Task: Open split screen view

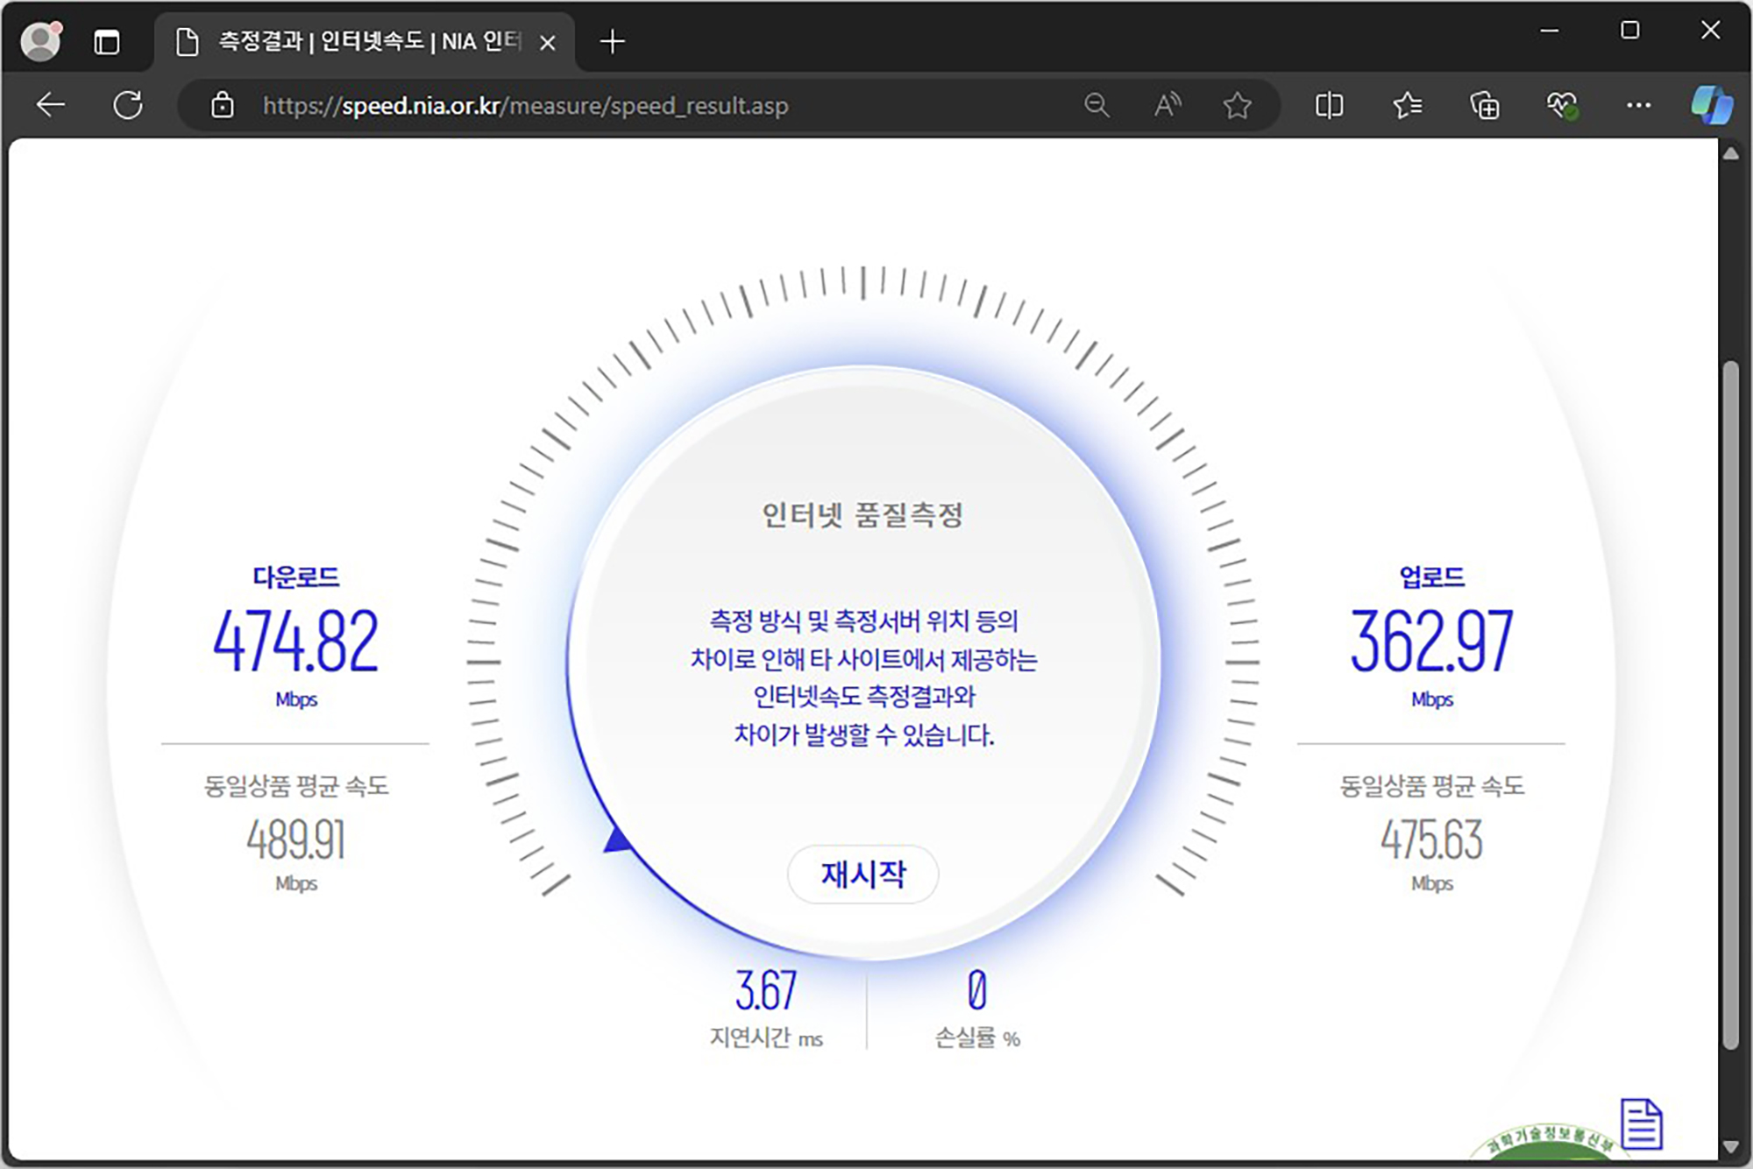Action: tap(1329, 105)
